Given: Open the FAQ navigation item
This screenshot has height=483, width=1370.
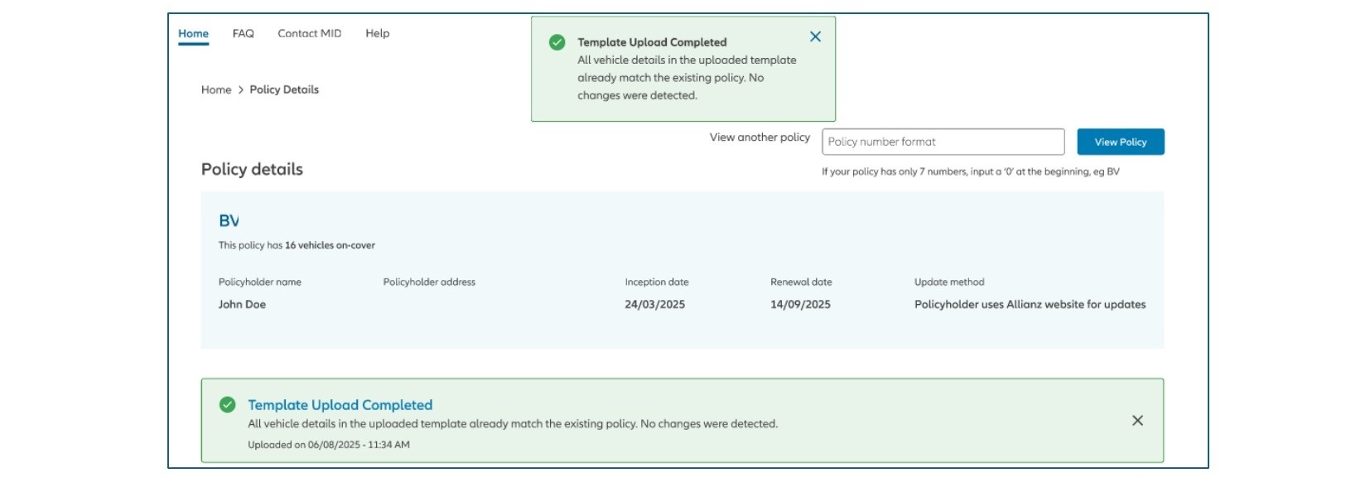Looking at the screenshot, I should pos(243,34).
